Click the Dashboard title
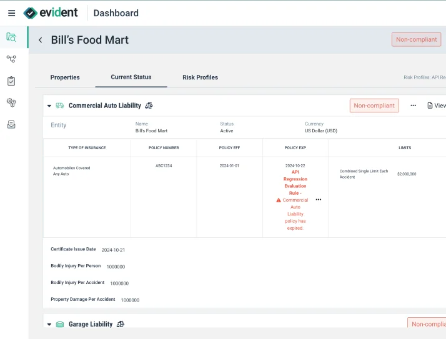446x339 pixels. 116,13
